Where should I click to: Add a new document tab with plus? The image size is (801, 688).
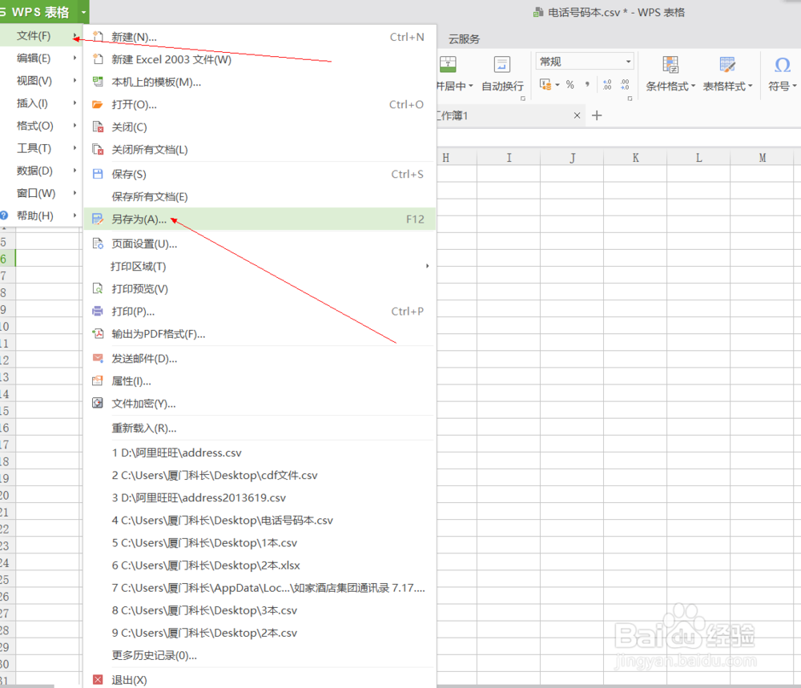pos(596,115)
